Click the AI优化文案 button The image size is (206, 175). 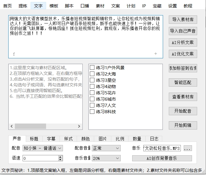coord(183,54)
